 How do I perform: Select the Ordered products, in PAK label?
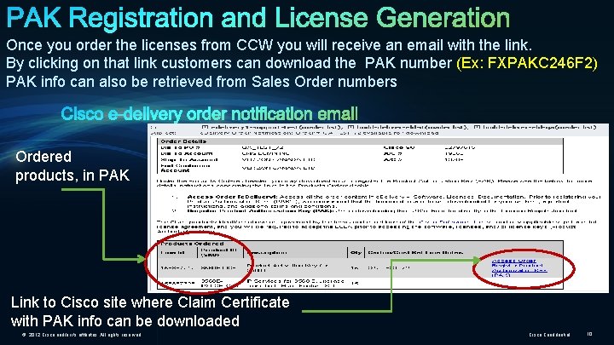click(72, 166)
